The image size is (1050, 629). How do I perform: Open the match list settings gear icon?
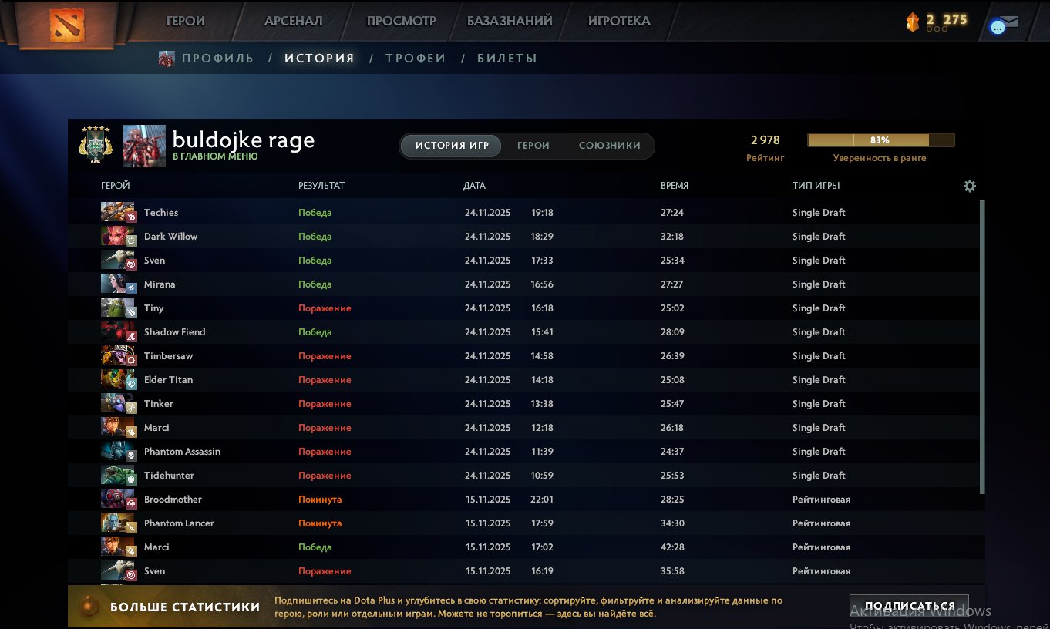click(x=969, y=186)
